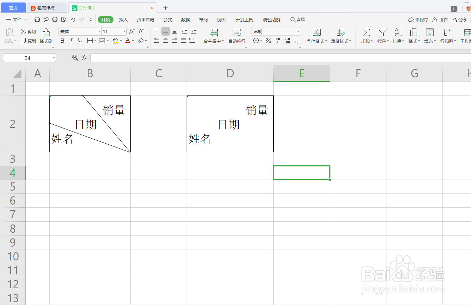Image resolution: width=471 pixels, height=305 pixels.
Task: Redo the last undone action
Action: click(x=82, y=20)
